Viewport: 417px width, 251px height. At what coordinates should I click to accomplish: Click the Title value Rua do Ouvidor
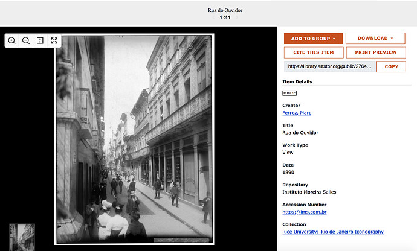click(x=300, y=133)
